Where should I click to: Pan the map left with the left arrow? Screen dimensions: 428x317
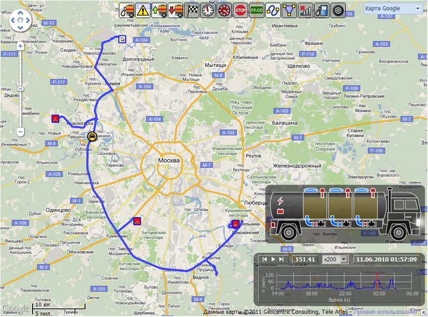13,20
